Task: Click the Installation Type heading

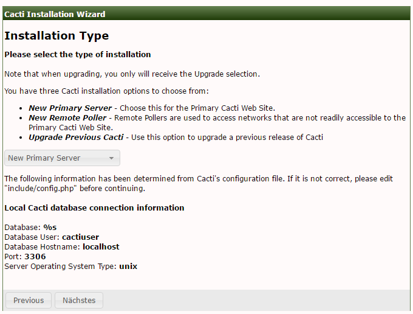Action: click(56, 36)
